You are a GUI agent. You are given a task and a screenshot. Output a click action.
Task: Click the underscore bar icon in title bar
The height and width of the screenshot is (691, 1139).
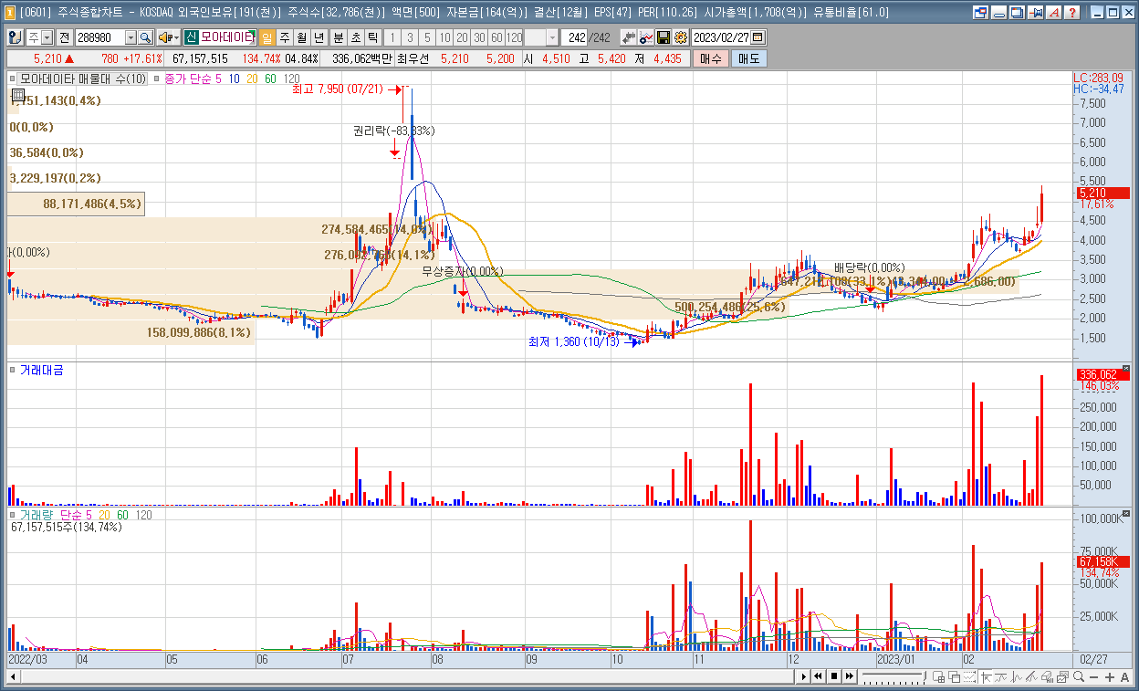998,13
